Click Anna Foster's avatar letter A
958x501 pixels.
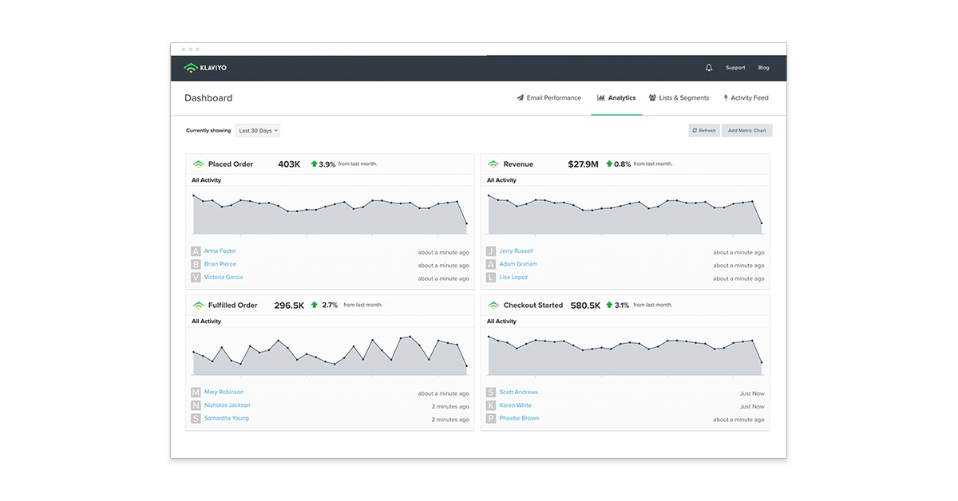[x=196, y=251]
